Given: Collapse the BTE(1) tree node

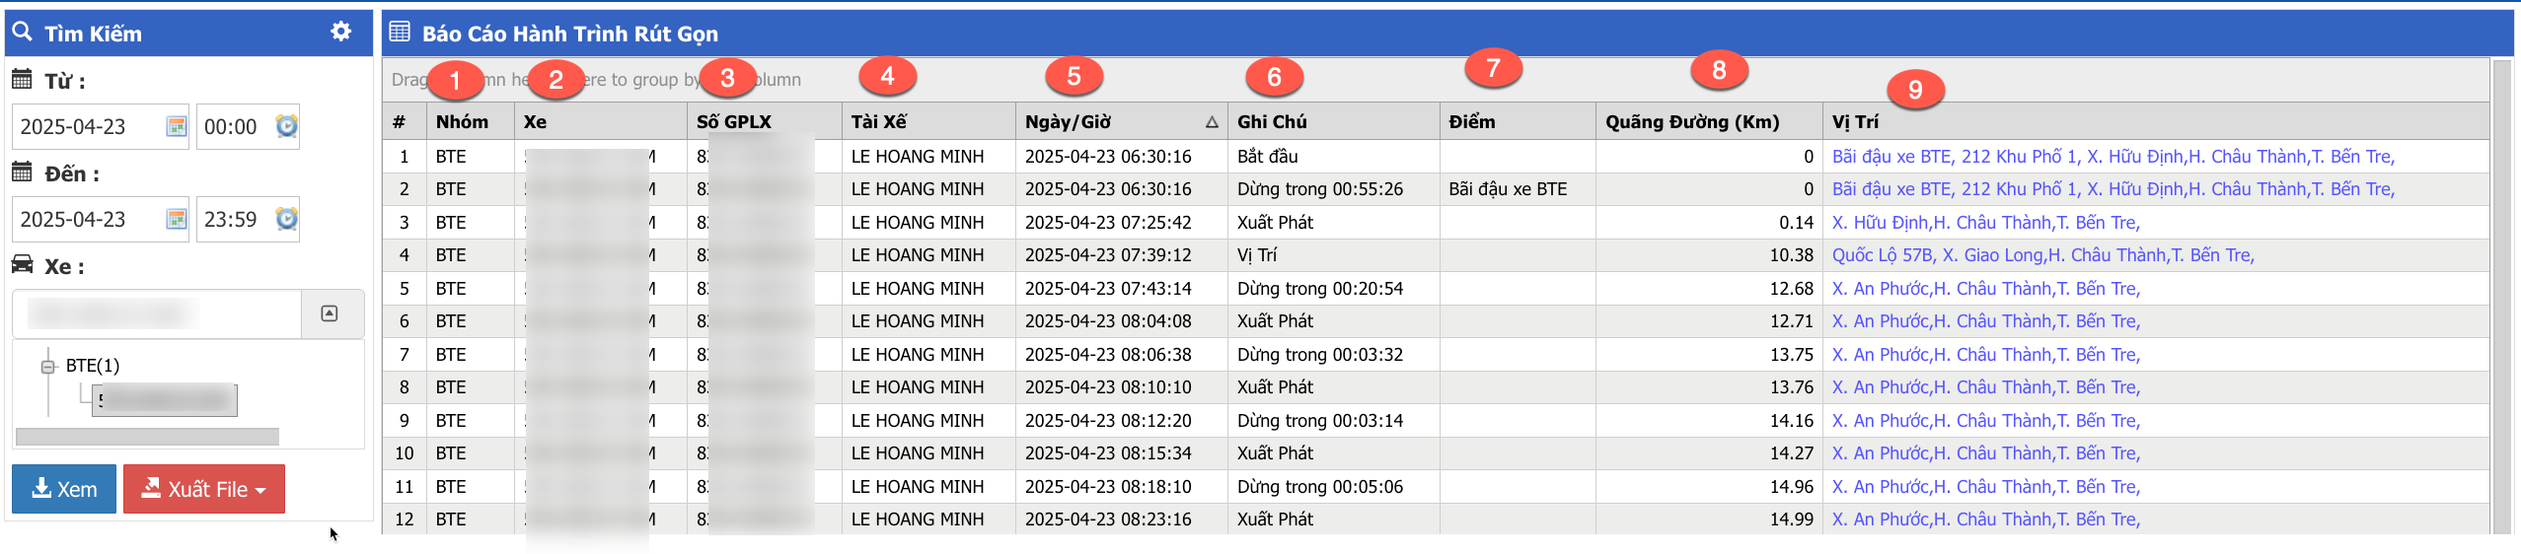Looking at the screenshot, I should pyautogui.click(x=47, y=367).
